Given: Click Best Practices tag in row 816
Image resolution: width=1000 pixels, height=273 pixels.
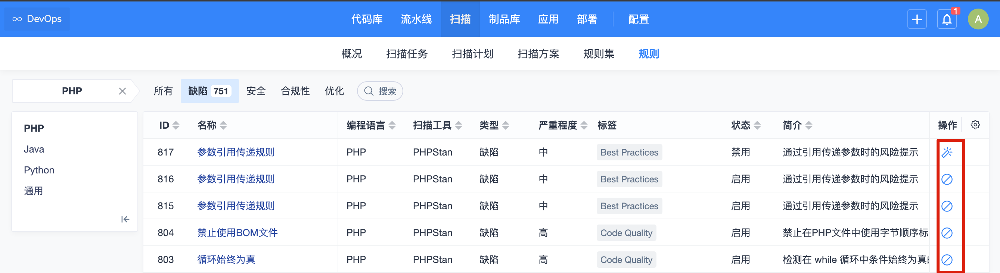Looking at the screenshot, I should pyautogui.click(x=629, y=179).
